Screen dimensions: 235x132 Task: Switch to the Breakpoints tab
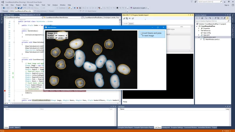(x=166, y=128)
